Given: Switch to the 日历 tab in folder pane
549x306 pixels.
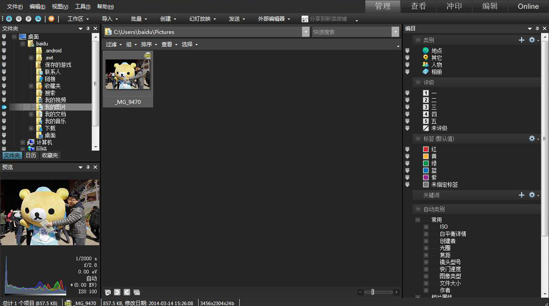Looking at the screenshot, I should pyautogui.click(x=30, y=155).
